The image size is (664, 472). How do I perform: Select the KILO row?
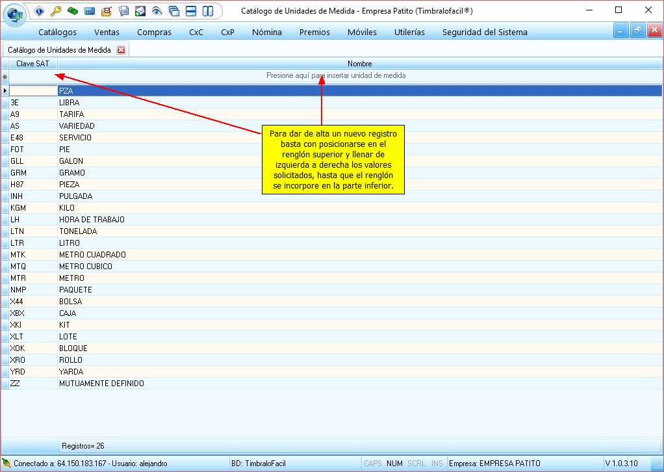pyautogui.click(x=331, y=208)
